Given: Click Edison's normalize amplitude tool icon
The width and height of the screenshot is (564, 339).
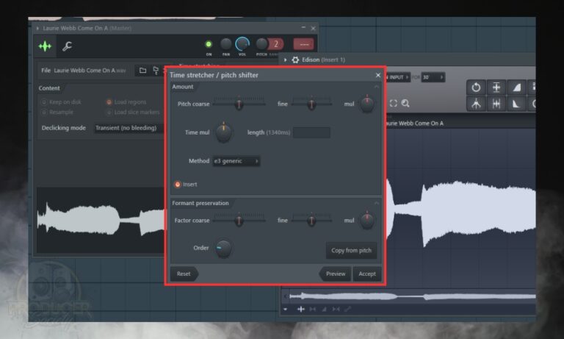Looking at the screenshot, I should click(496, 88).
